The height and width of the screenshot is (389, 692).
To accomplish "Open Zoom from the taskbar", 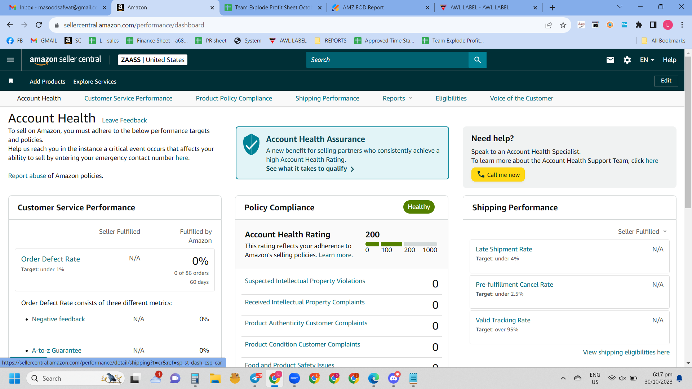I will click(294, 378).
